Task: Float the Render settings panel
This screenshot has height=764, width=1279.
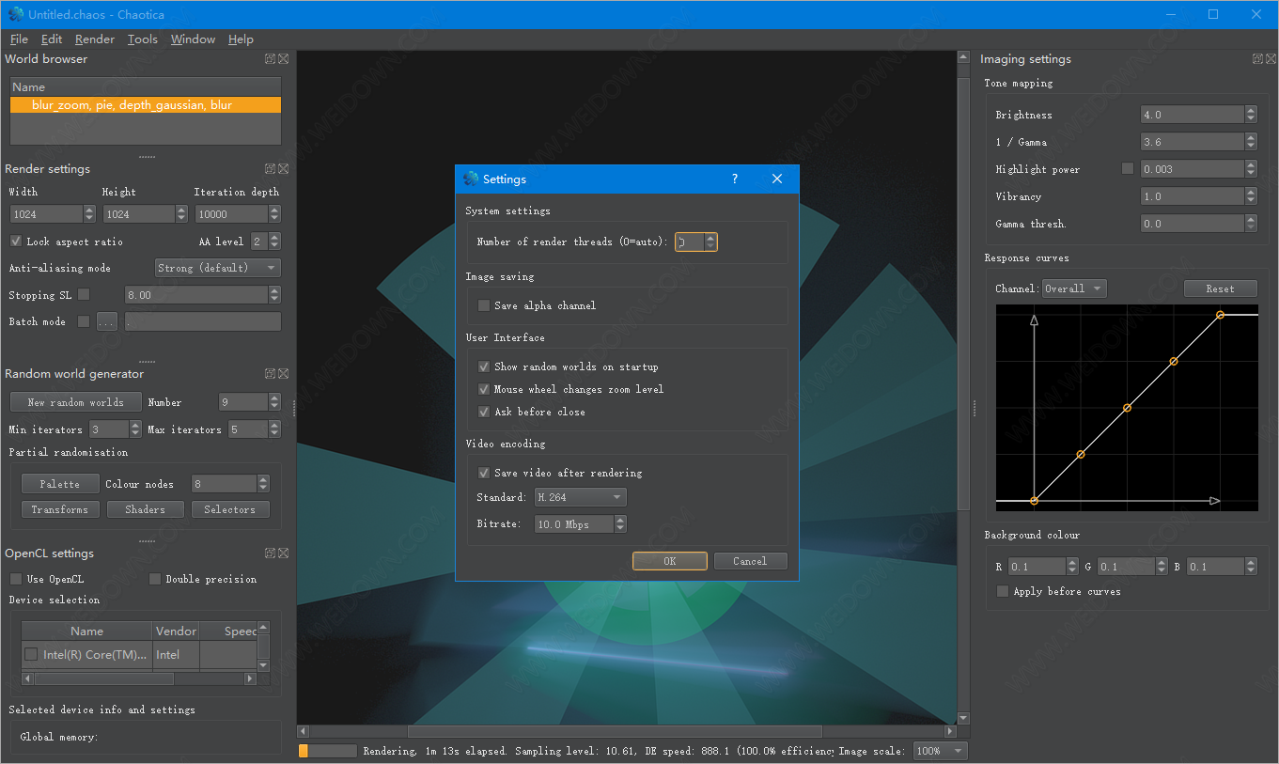Action: [x=270, y=169]
